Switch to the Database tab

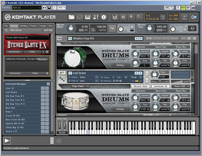24,26
